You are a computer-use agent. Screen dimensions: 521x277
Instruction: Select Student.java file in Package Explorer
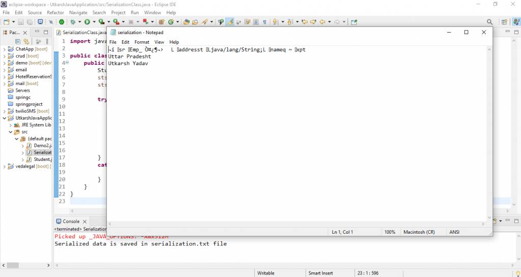click(x=42, y=159)
